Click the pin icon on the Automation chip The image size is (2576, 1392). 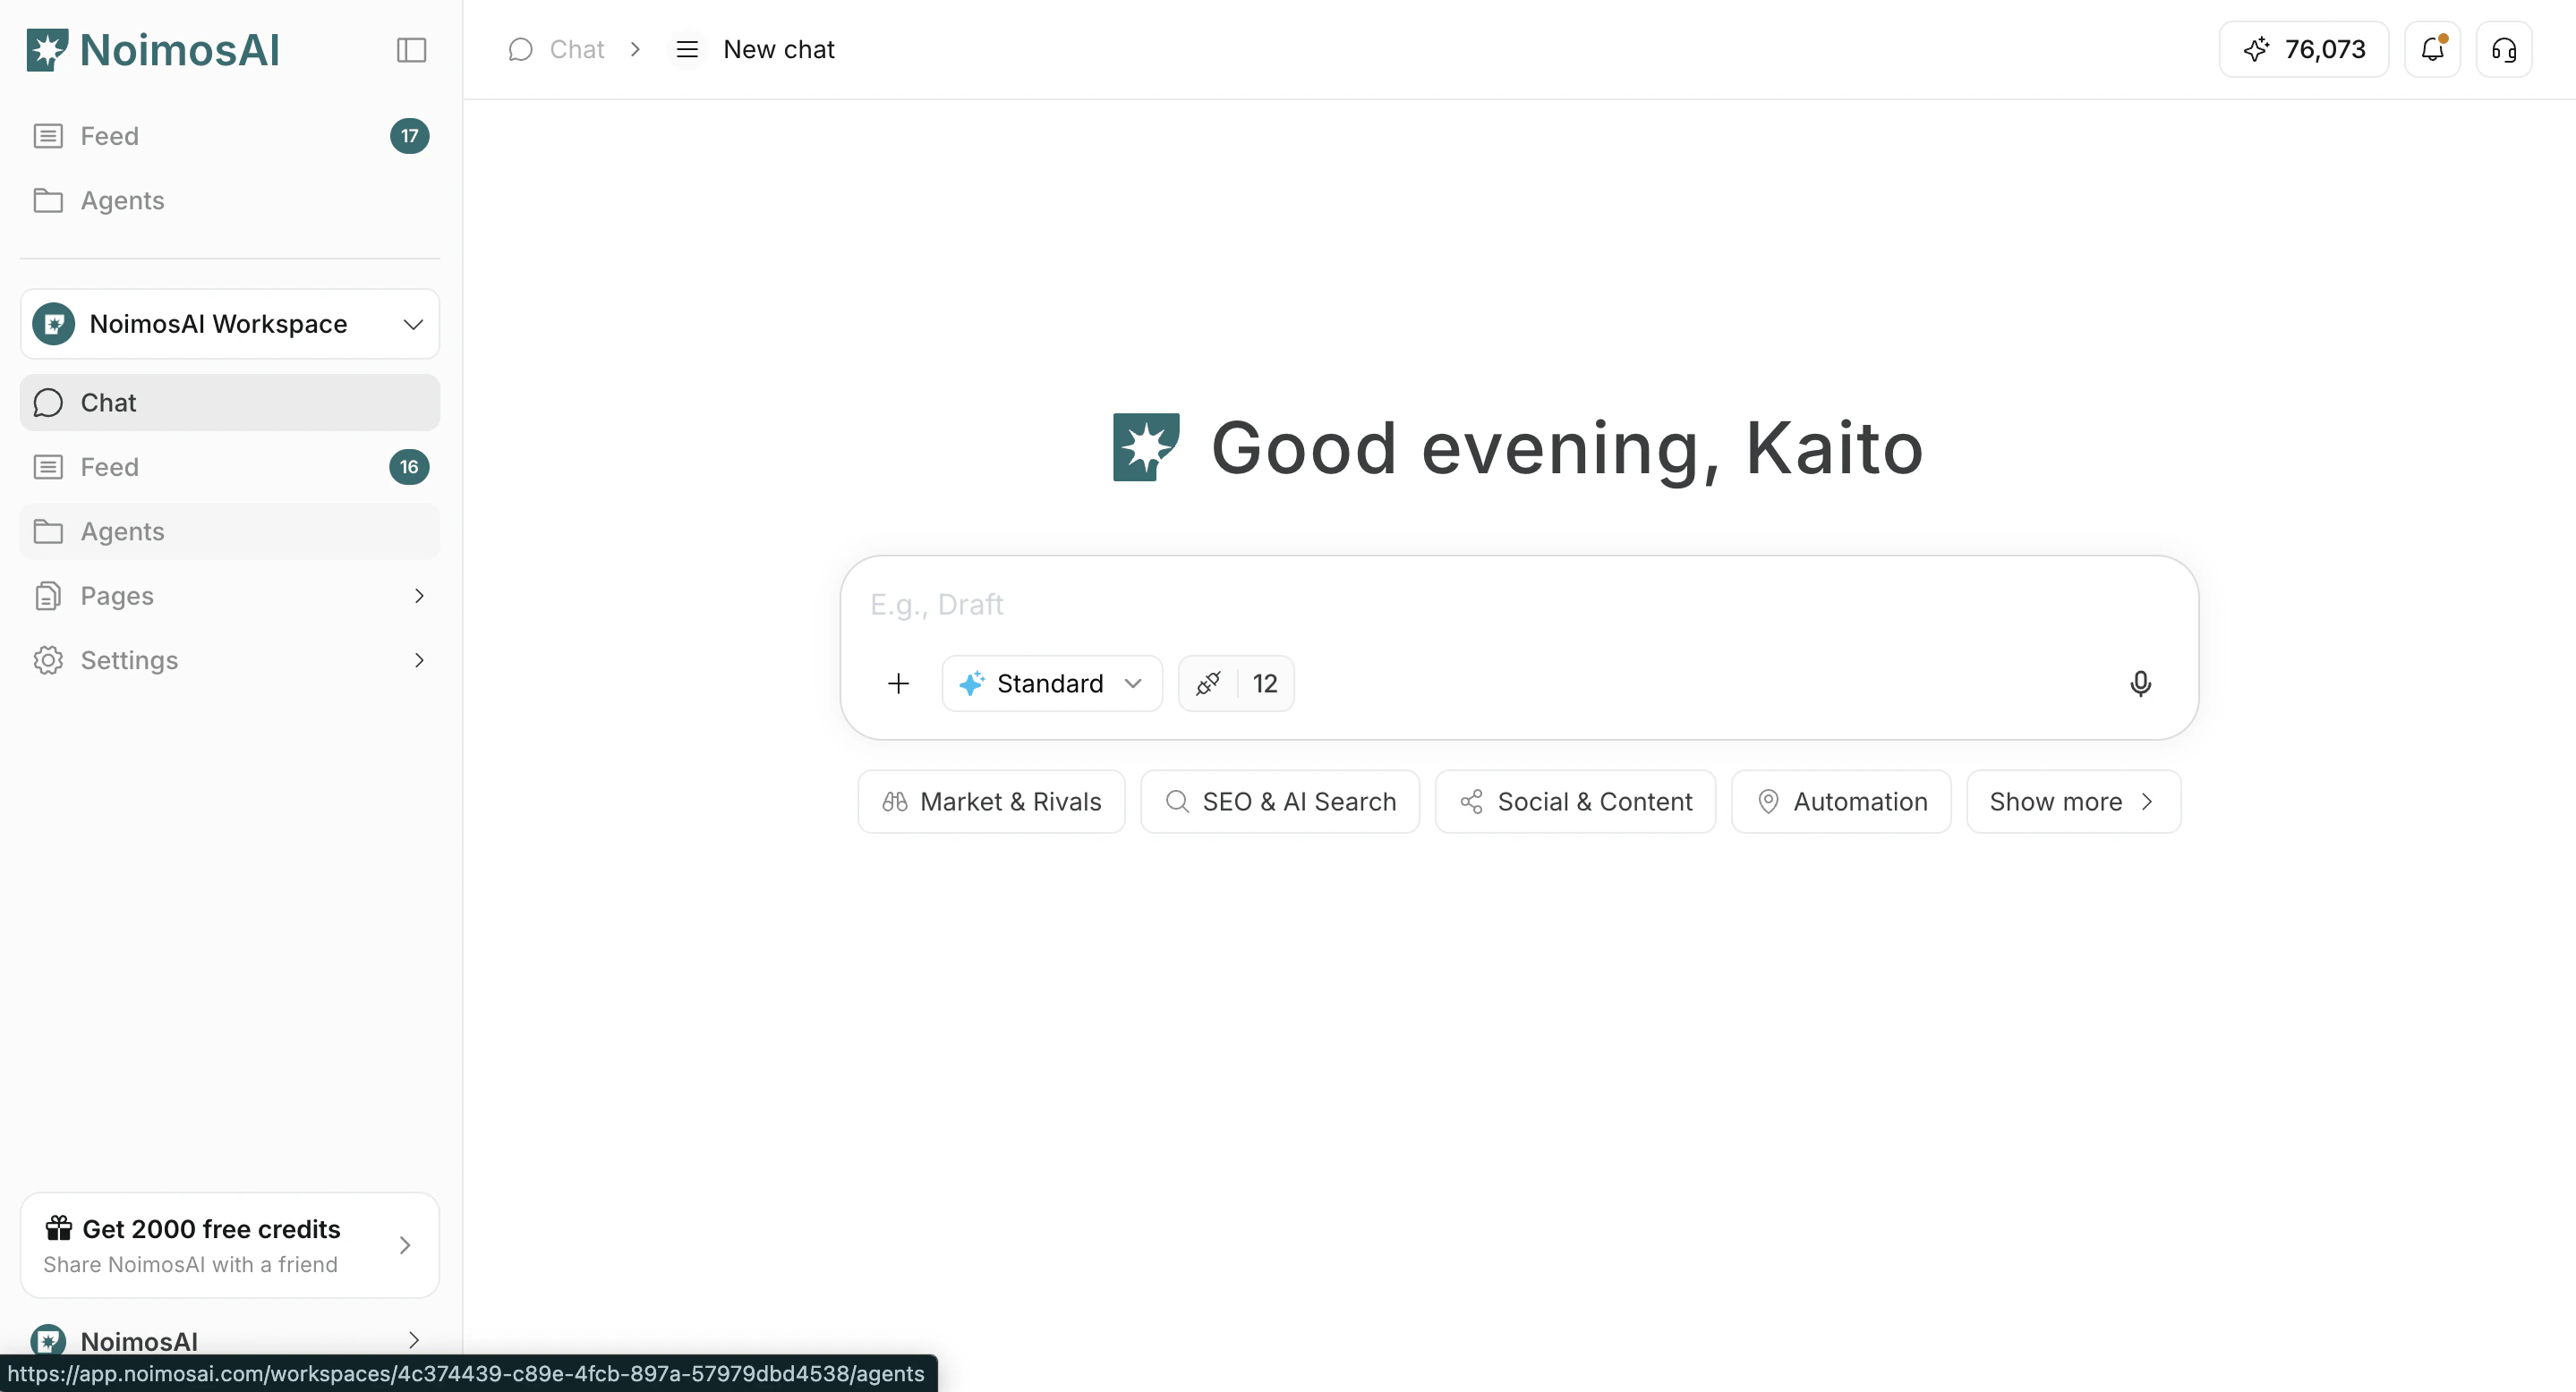[1768, 802]
